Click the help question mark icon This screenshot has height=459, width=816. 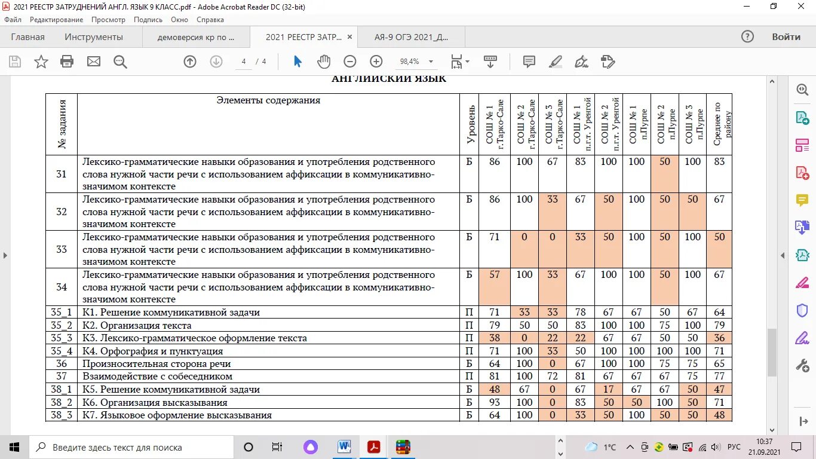pos(747,37)
